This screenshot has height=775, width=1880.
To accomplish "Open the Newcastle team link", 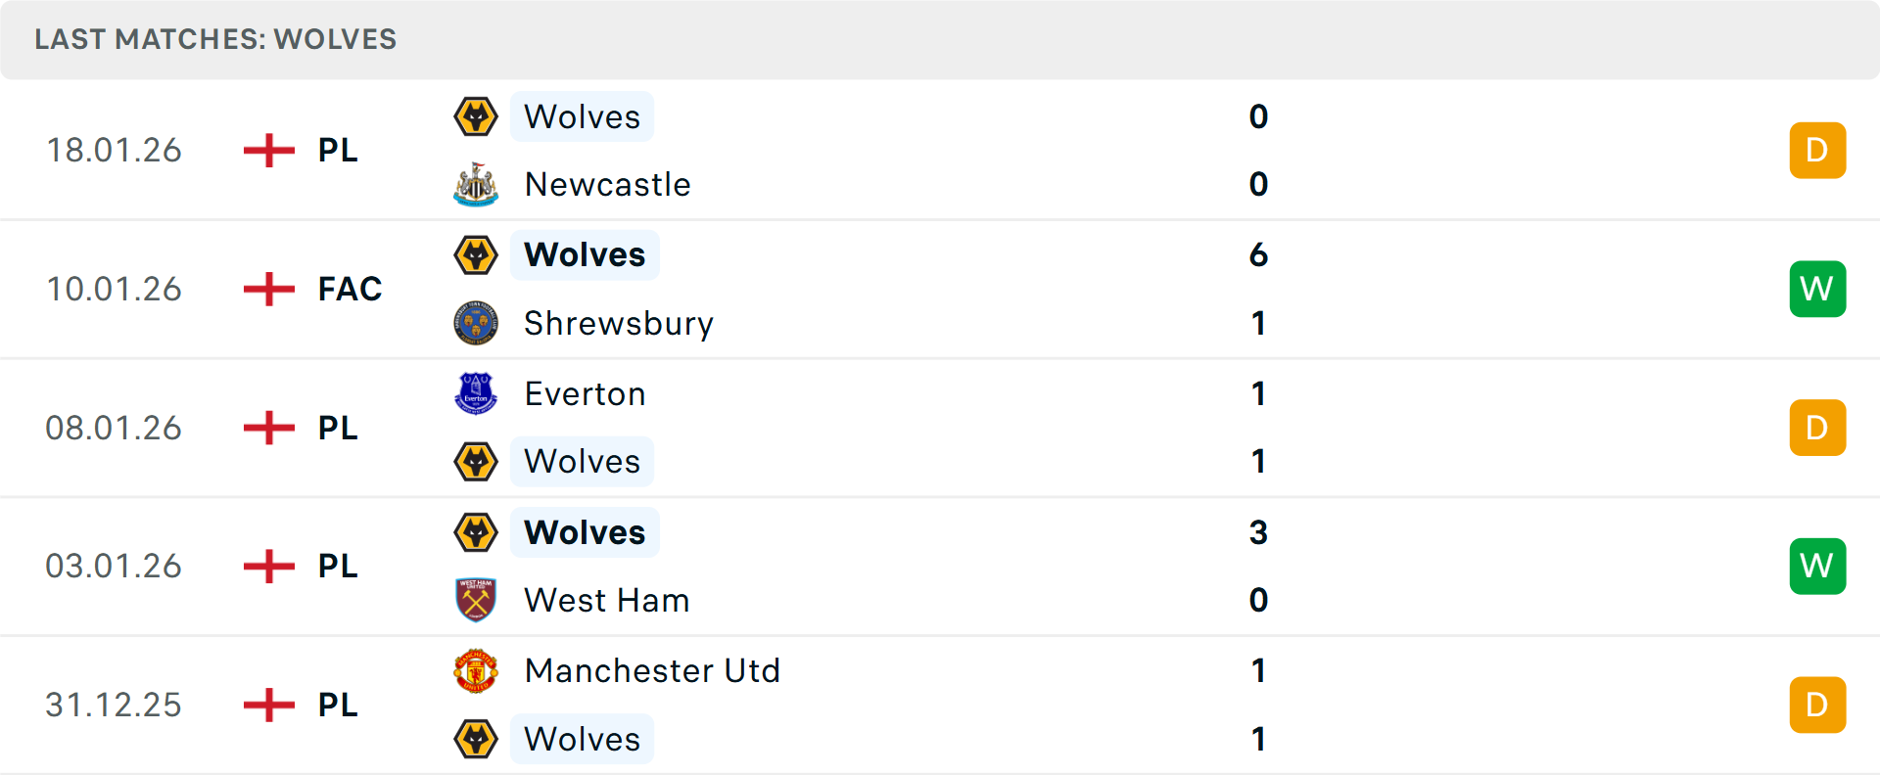I will pyautogui.click(x=607, y=184).
